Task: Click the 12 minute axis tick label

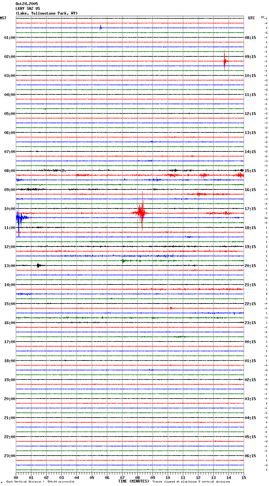Action: [198, 477]
